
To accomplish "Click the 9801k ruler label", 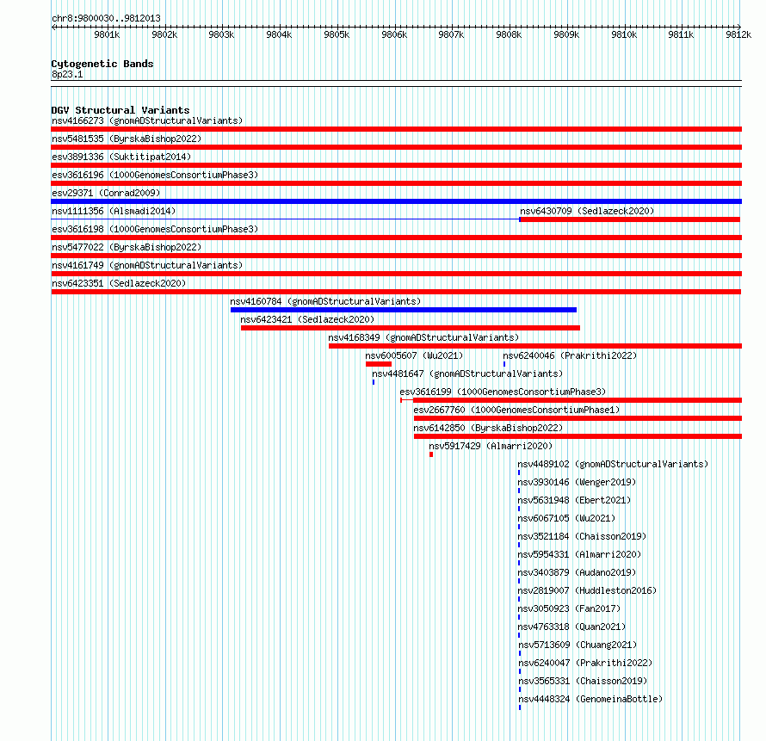I will coord(107,34).
